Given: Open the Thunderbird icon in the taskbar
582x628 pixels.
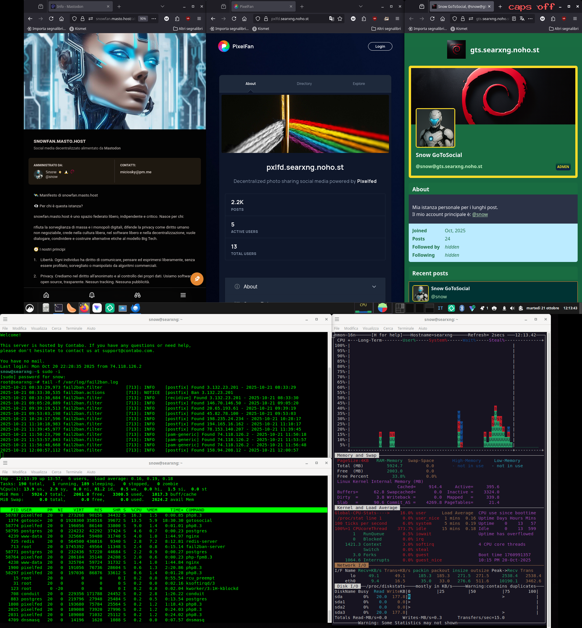Looking at the screenshot, I should pyautogui.click(x=135, y=308).
